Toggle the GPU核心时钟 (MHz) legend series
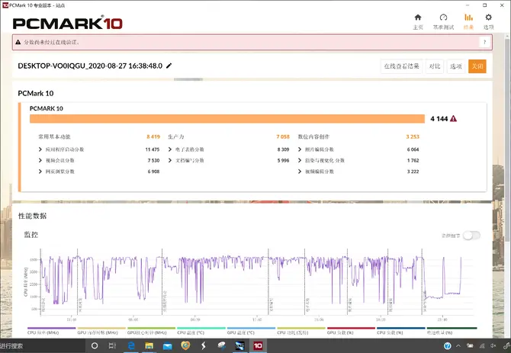 (151, 331)
